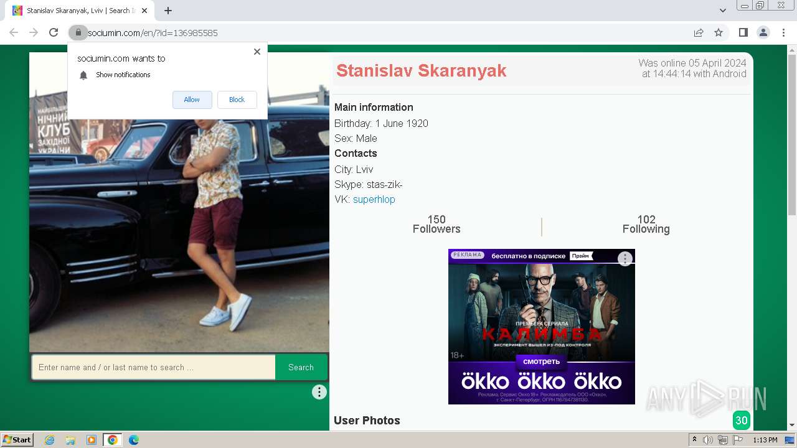Go back to previous page
The height and width of the screenshot is (448, 797).
[14, 33]
